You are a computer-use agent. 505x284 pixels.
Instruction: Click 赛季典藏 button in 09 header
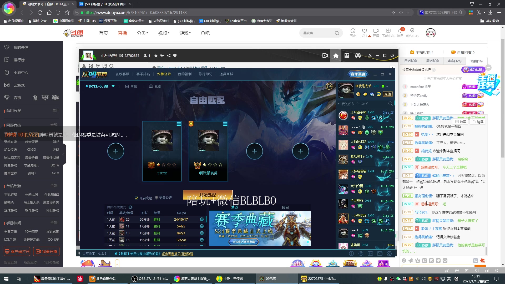[x=358, y=74]
